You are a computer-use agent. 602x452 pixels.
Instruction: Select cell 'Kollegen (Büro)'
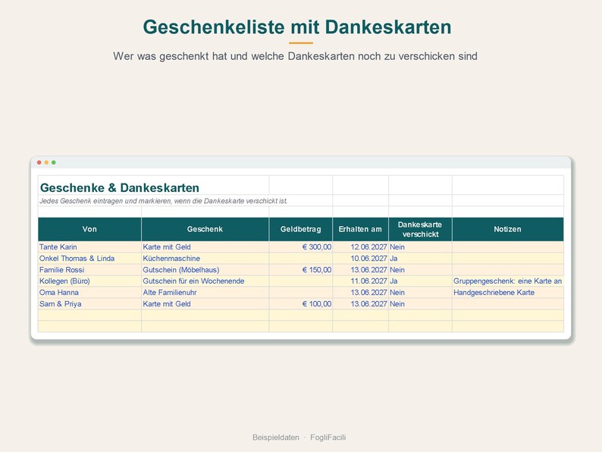tap(89, 281)
